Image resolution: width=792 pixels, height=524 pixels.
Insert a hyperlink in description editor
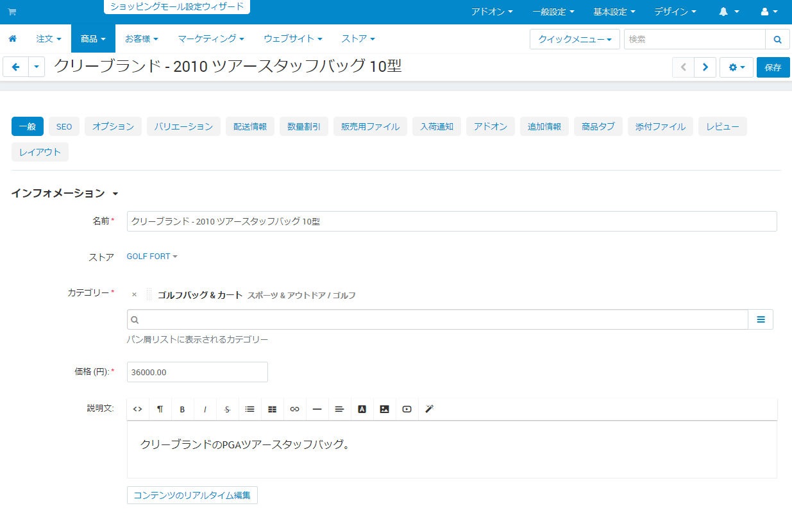click(294, 409)
